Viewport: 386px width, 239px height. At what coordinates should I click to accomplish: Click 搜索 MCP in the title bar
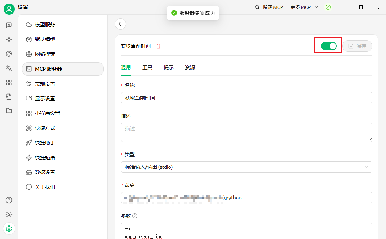coord(272,7)
